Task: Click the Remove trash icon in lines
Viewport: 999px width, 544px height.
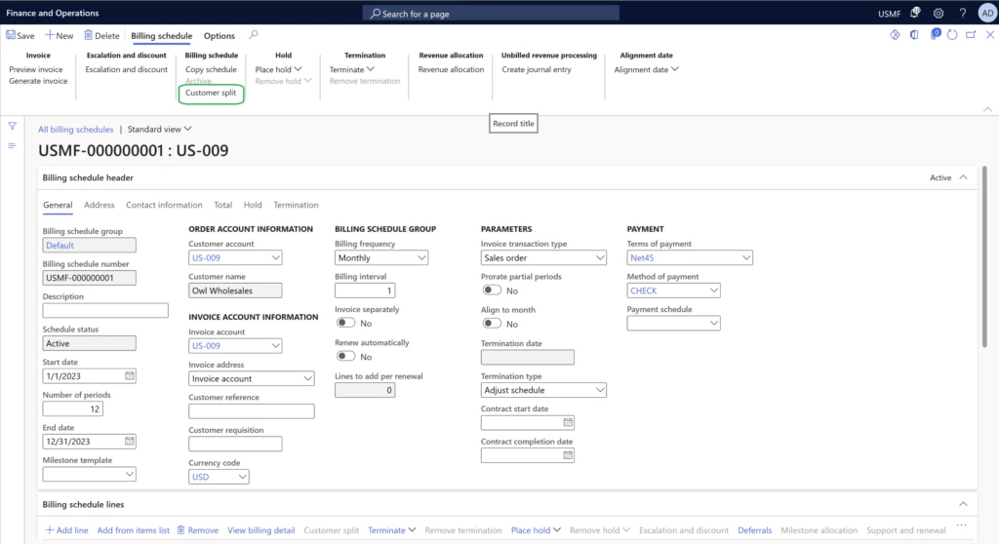Action: tap(180, 530)
